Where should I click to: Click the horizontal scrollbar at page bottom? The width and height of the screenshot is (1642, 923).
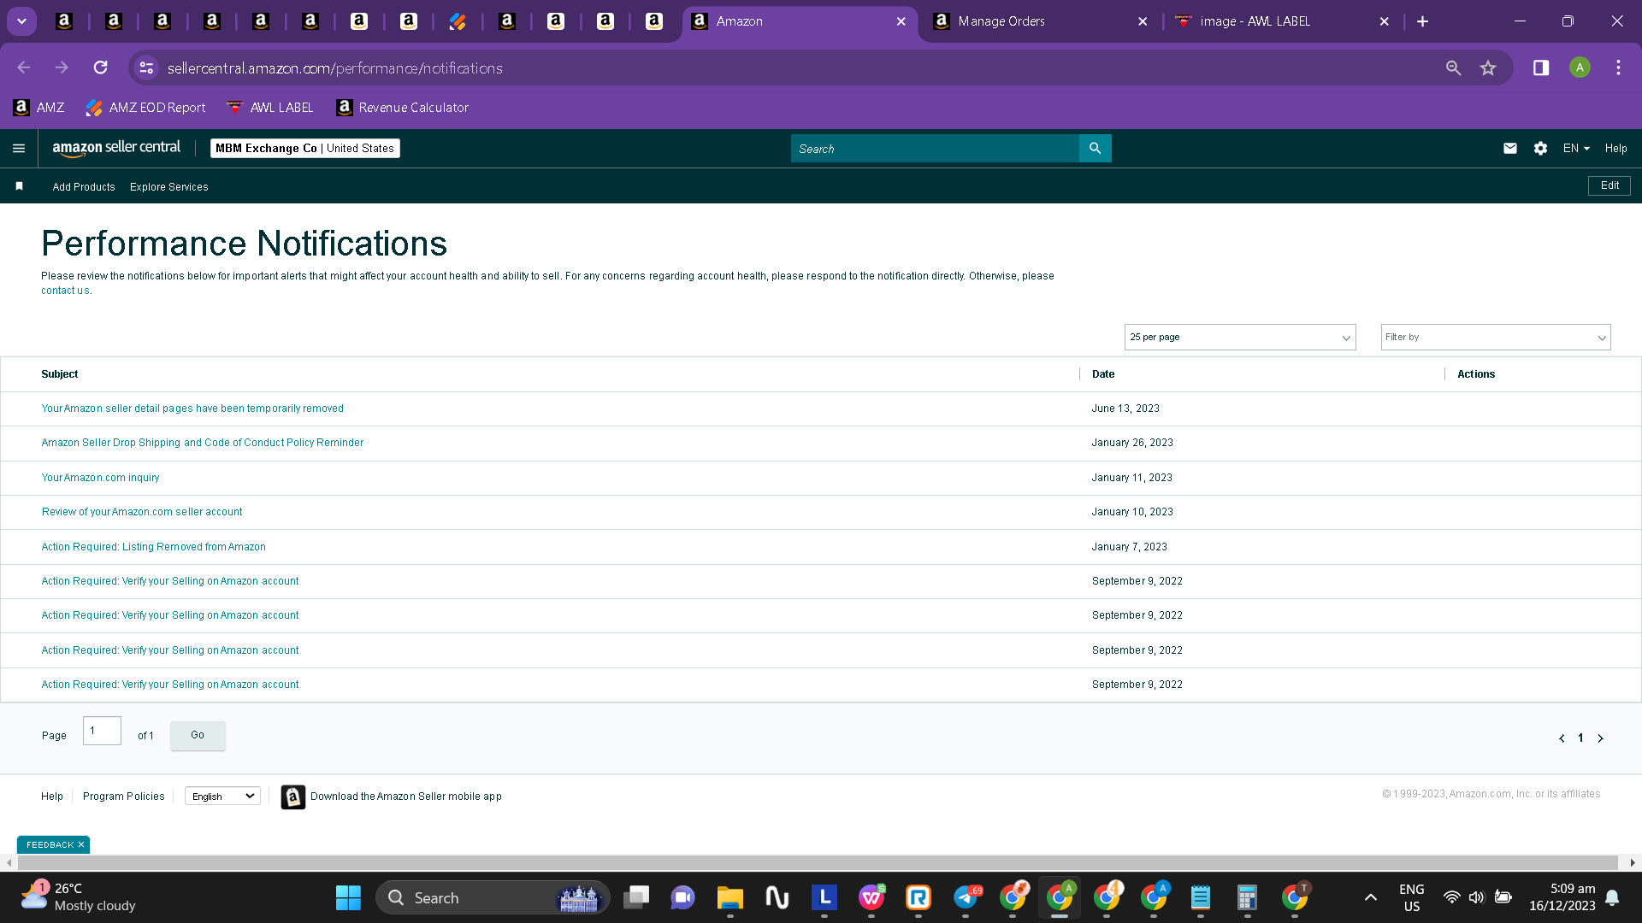818,863
